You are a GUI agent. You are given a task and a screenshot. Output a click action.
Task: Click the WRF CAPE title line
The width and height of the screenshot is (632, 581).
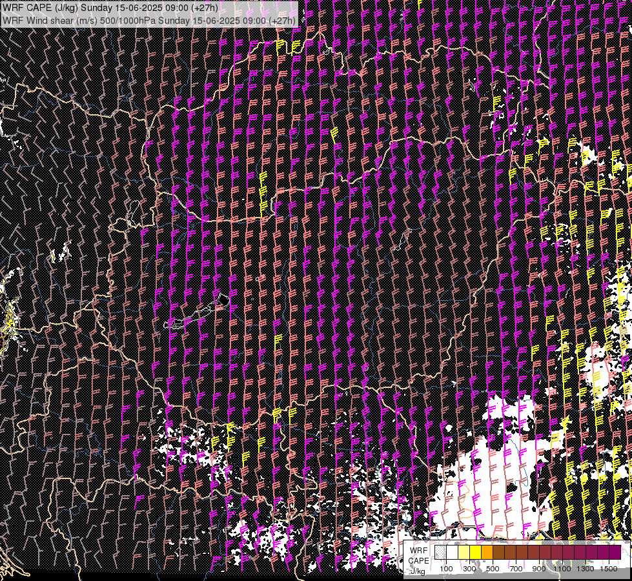(110, 8)
